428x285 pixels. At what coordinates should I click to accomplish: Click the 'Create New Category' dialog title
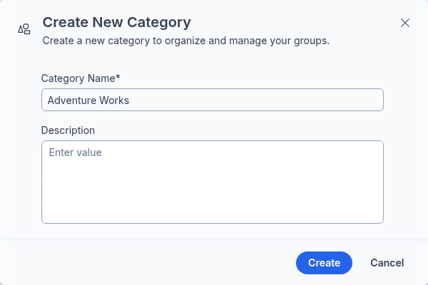pyautogui.click(x=116, y=22)
